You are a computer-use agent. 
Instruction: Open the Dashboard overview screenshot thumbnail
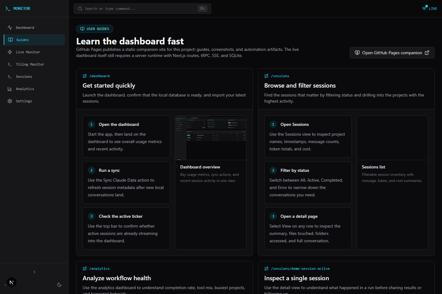pyautogui.click(x=211, y=138)
